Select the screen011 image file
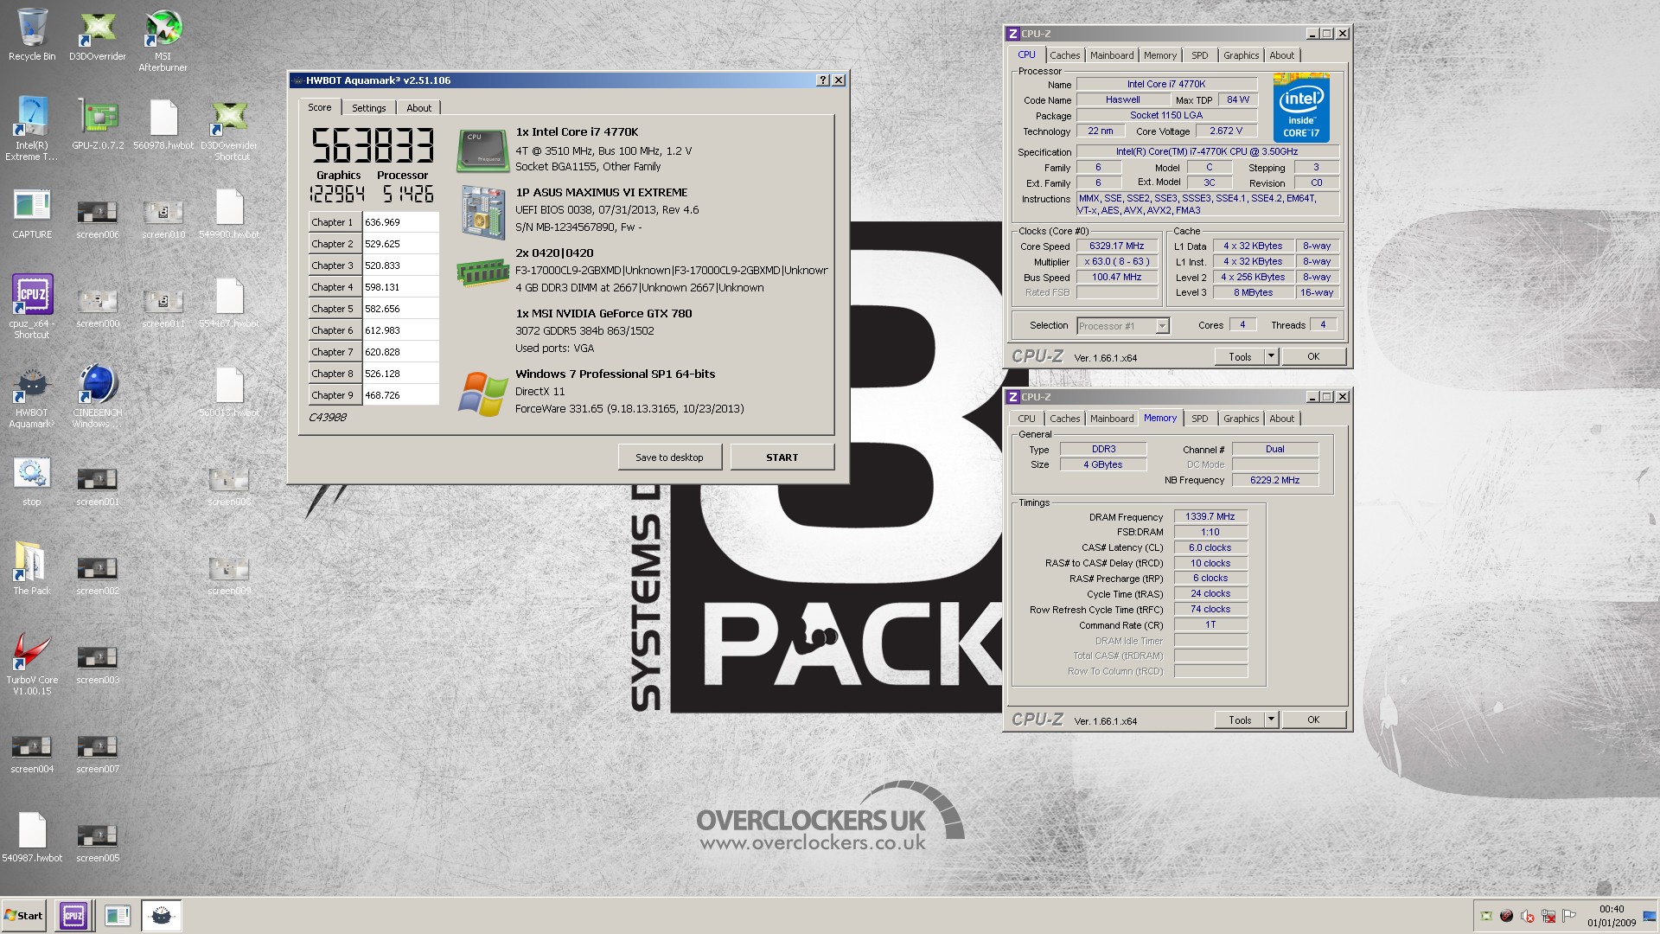This screenshot has width=1660, height=934. (163, 308)
